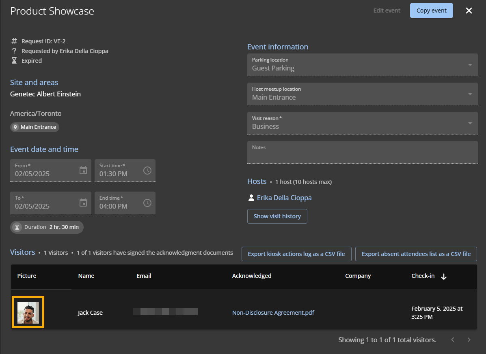Image resolution: width=486 pixels, height=354 pixels.
Task: Click into the Notes field
Action: tap(362, 155)
